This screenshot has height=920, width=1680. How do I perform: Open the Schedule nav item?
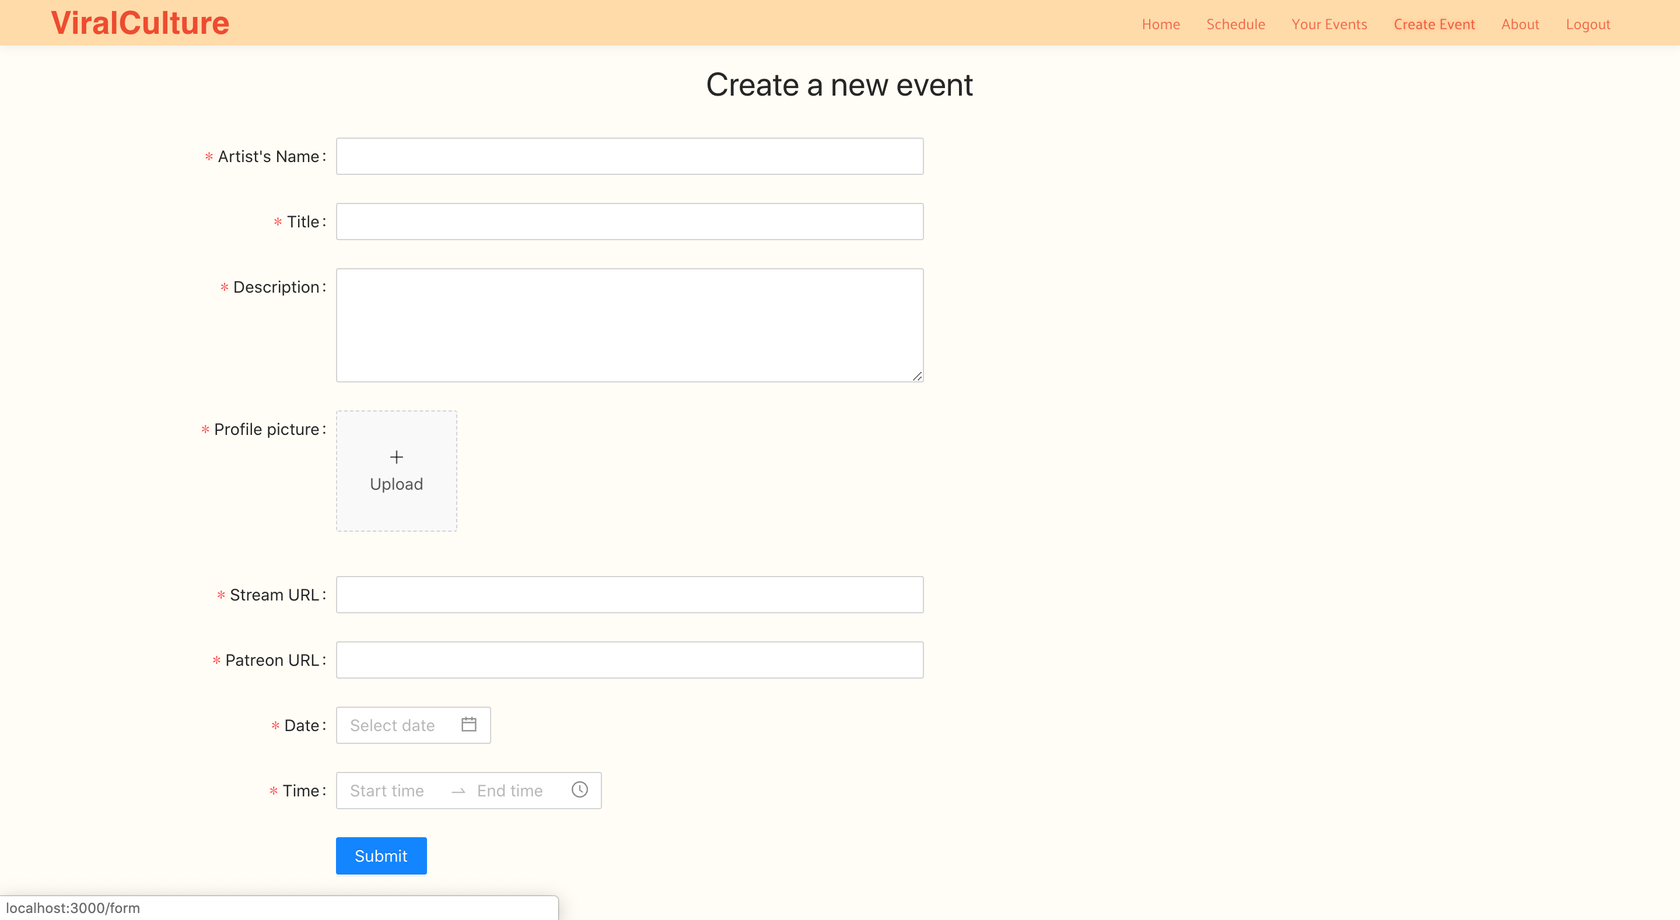click(x=1235, y=24)
